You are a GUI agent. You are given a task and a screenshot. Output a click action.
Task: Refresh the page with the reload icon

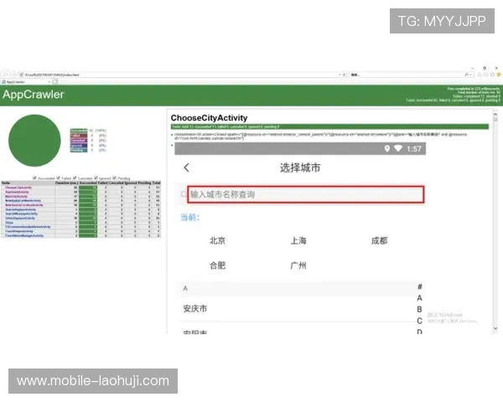pyautogui.click(x=345, y=75)
